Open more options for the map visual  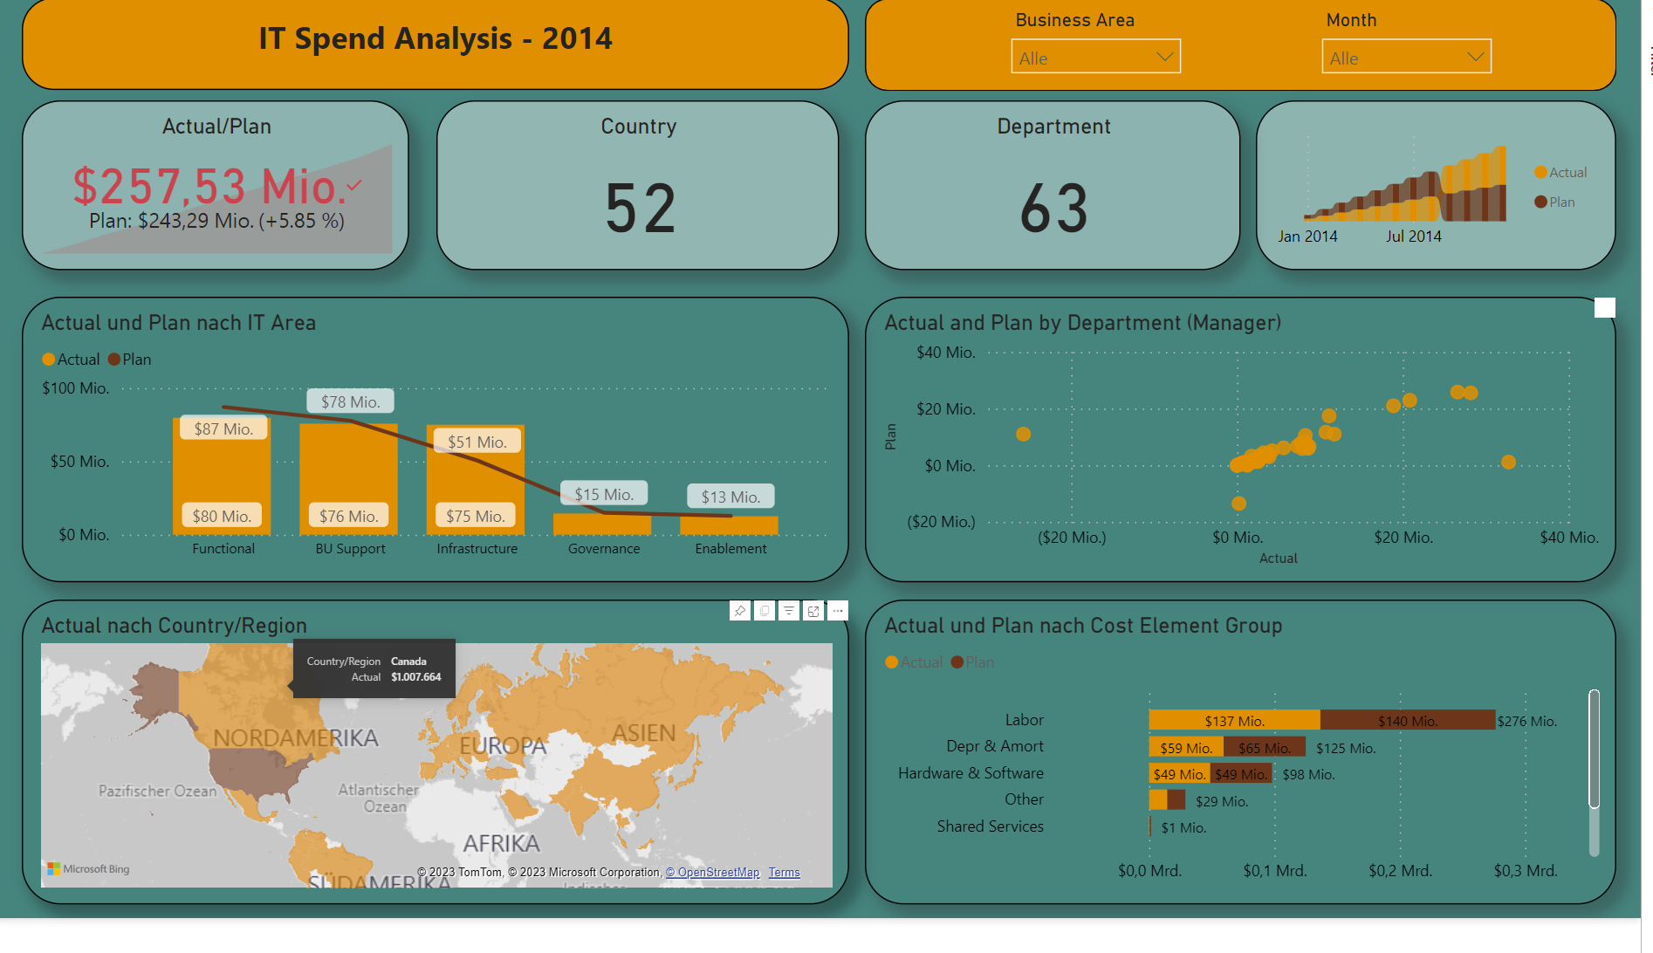tap(837, 611)
